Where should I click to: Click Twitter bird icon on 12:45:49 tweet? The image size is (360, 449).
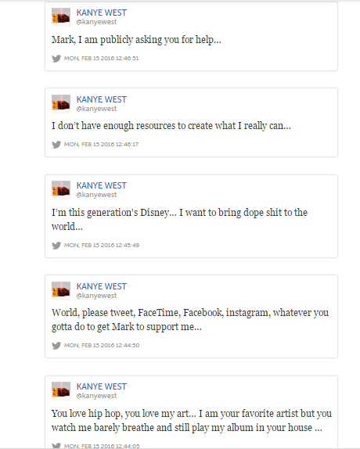56,246
